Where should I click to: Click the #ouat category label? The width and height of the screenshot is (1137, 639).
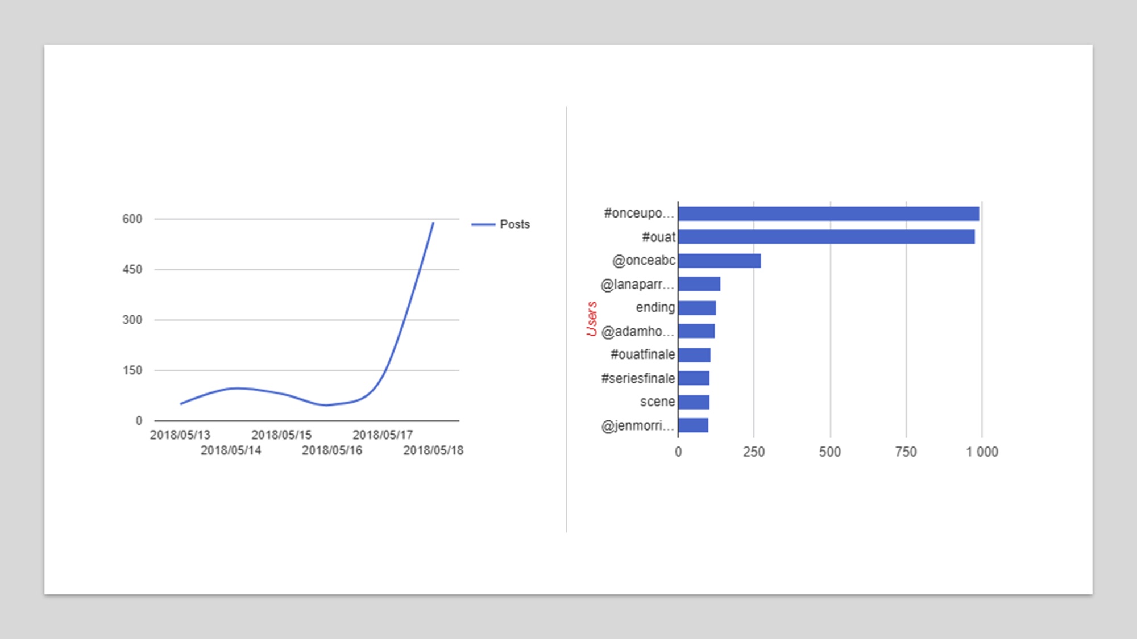658,237
